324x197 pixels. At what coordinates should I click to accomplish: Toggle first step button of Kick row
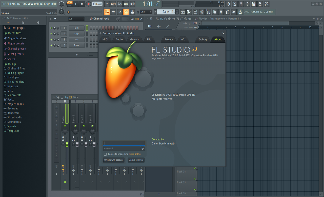tap(91, 28)
